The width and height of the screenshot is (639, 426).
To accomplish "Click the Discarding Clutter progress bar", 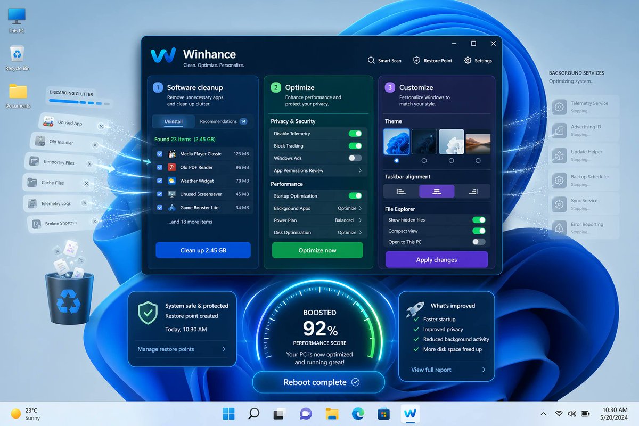I will 80,102.
